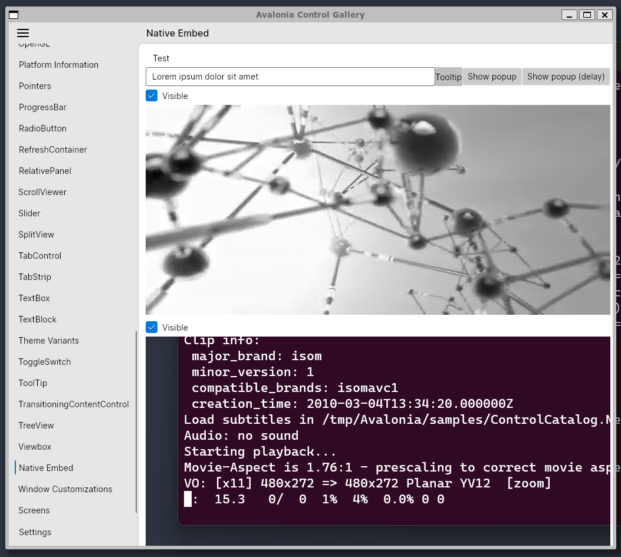
Task: Open the TextBox gallery page
Action: [34, 298]
